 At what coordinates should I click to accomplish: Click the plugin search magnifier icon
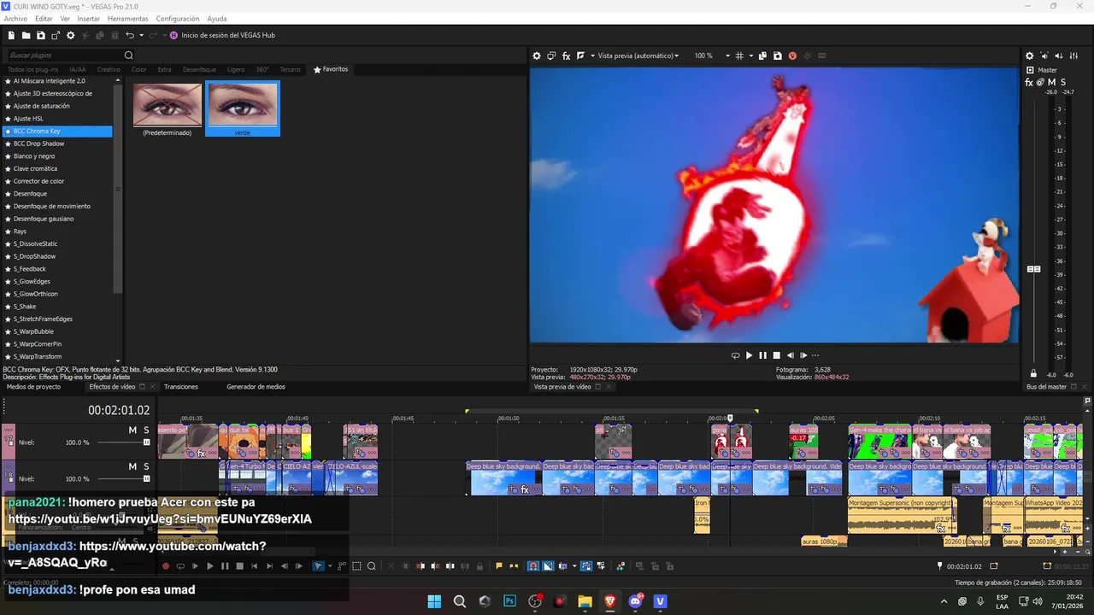129,56
